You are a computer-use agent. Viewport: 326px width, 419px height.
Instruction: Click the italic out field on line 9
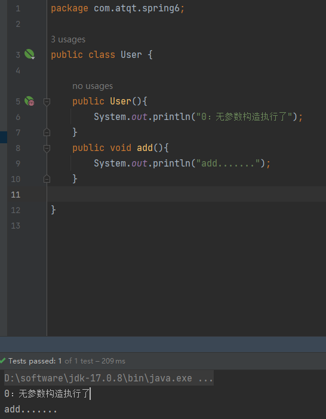pyautogui.click(x=139, y=164)
